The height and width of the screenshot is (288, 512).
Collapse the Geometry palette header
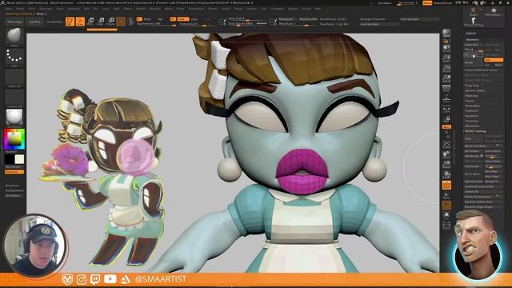pos(472,40)
